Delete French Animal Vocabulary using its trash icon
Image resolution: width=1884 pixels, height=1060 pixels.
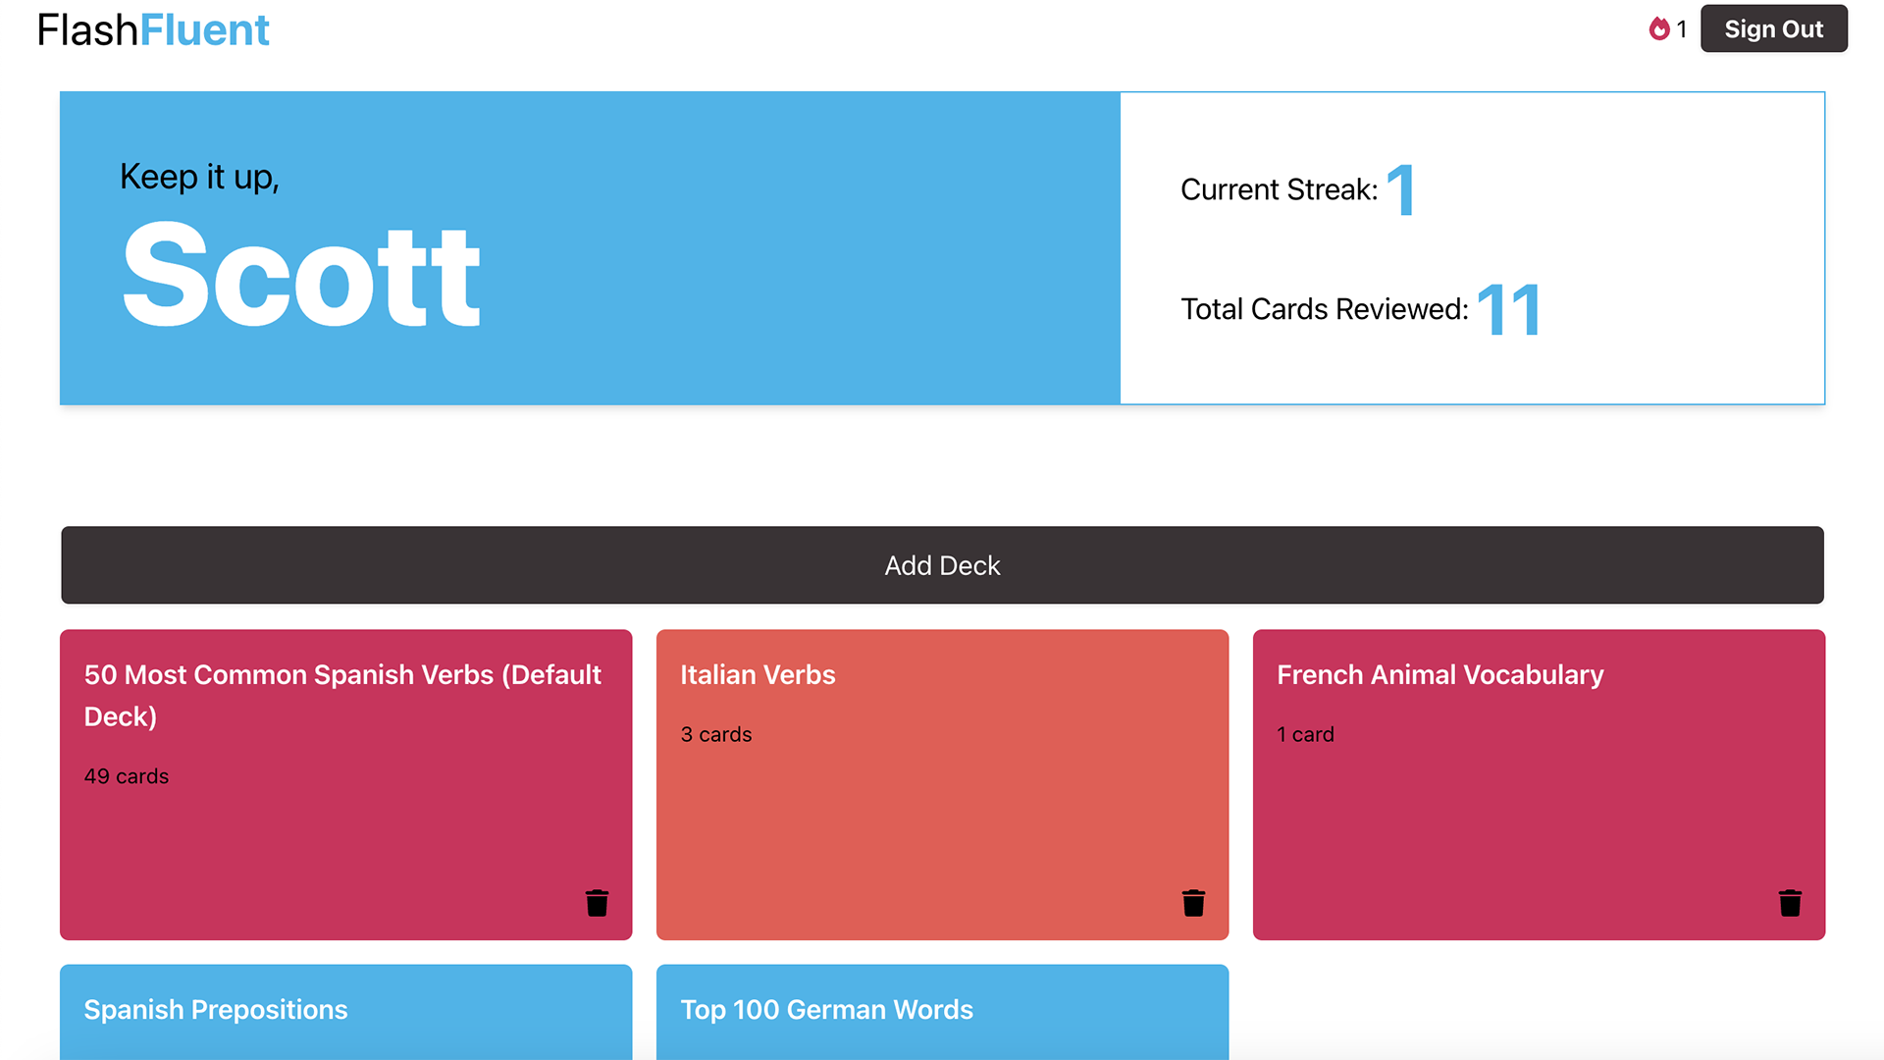(x=1791, y=902)
